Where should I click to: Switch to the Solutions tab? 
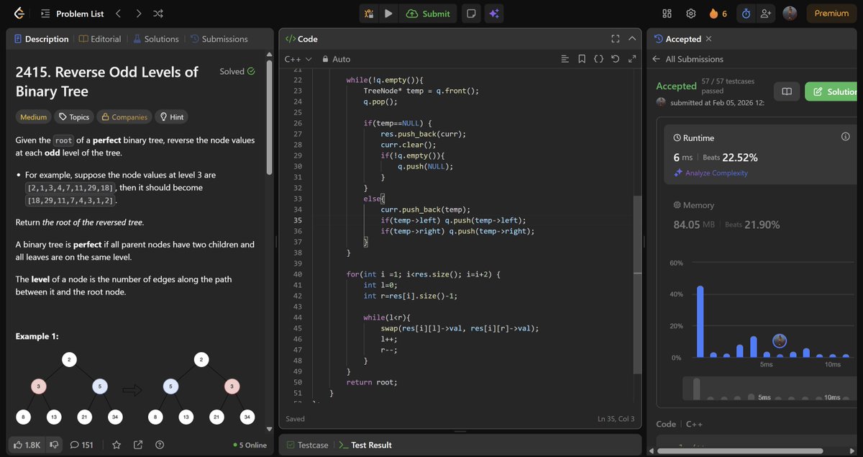tap(155, 39)
